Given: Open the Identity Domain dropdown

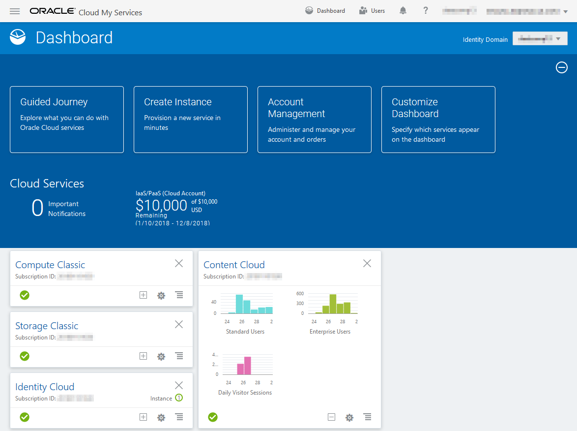Looking at the screenshot, I should (x=540, y=38).
